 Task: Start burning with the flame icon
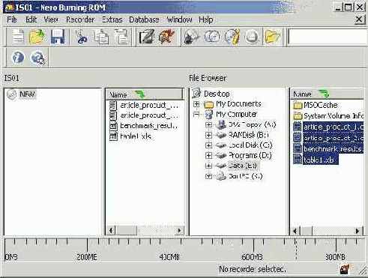166,37
